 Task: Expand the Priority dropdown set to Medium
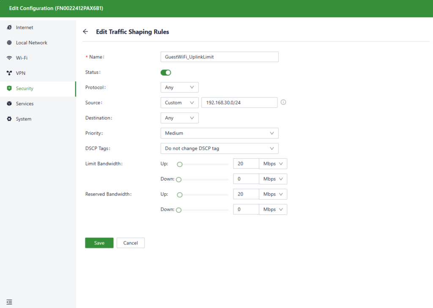[219, 133]
